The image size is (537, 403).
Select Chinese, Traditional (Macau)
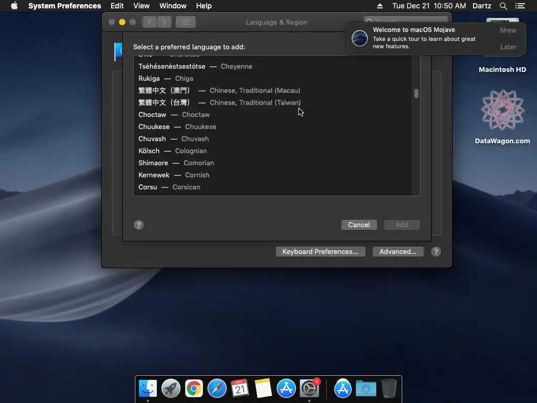pyautogui.click(x=273, y=90)
